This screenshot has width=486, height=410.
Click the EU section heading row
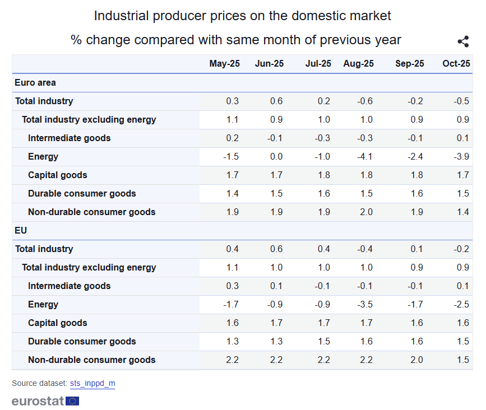(x=21, y=230)
